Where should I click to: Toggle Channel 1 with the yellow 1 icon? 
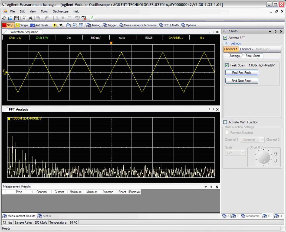click(x=55, y=25)
